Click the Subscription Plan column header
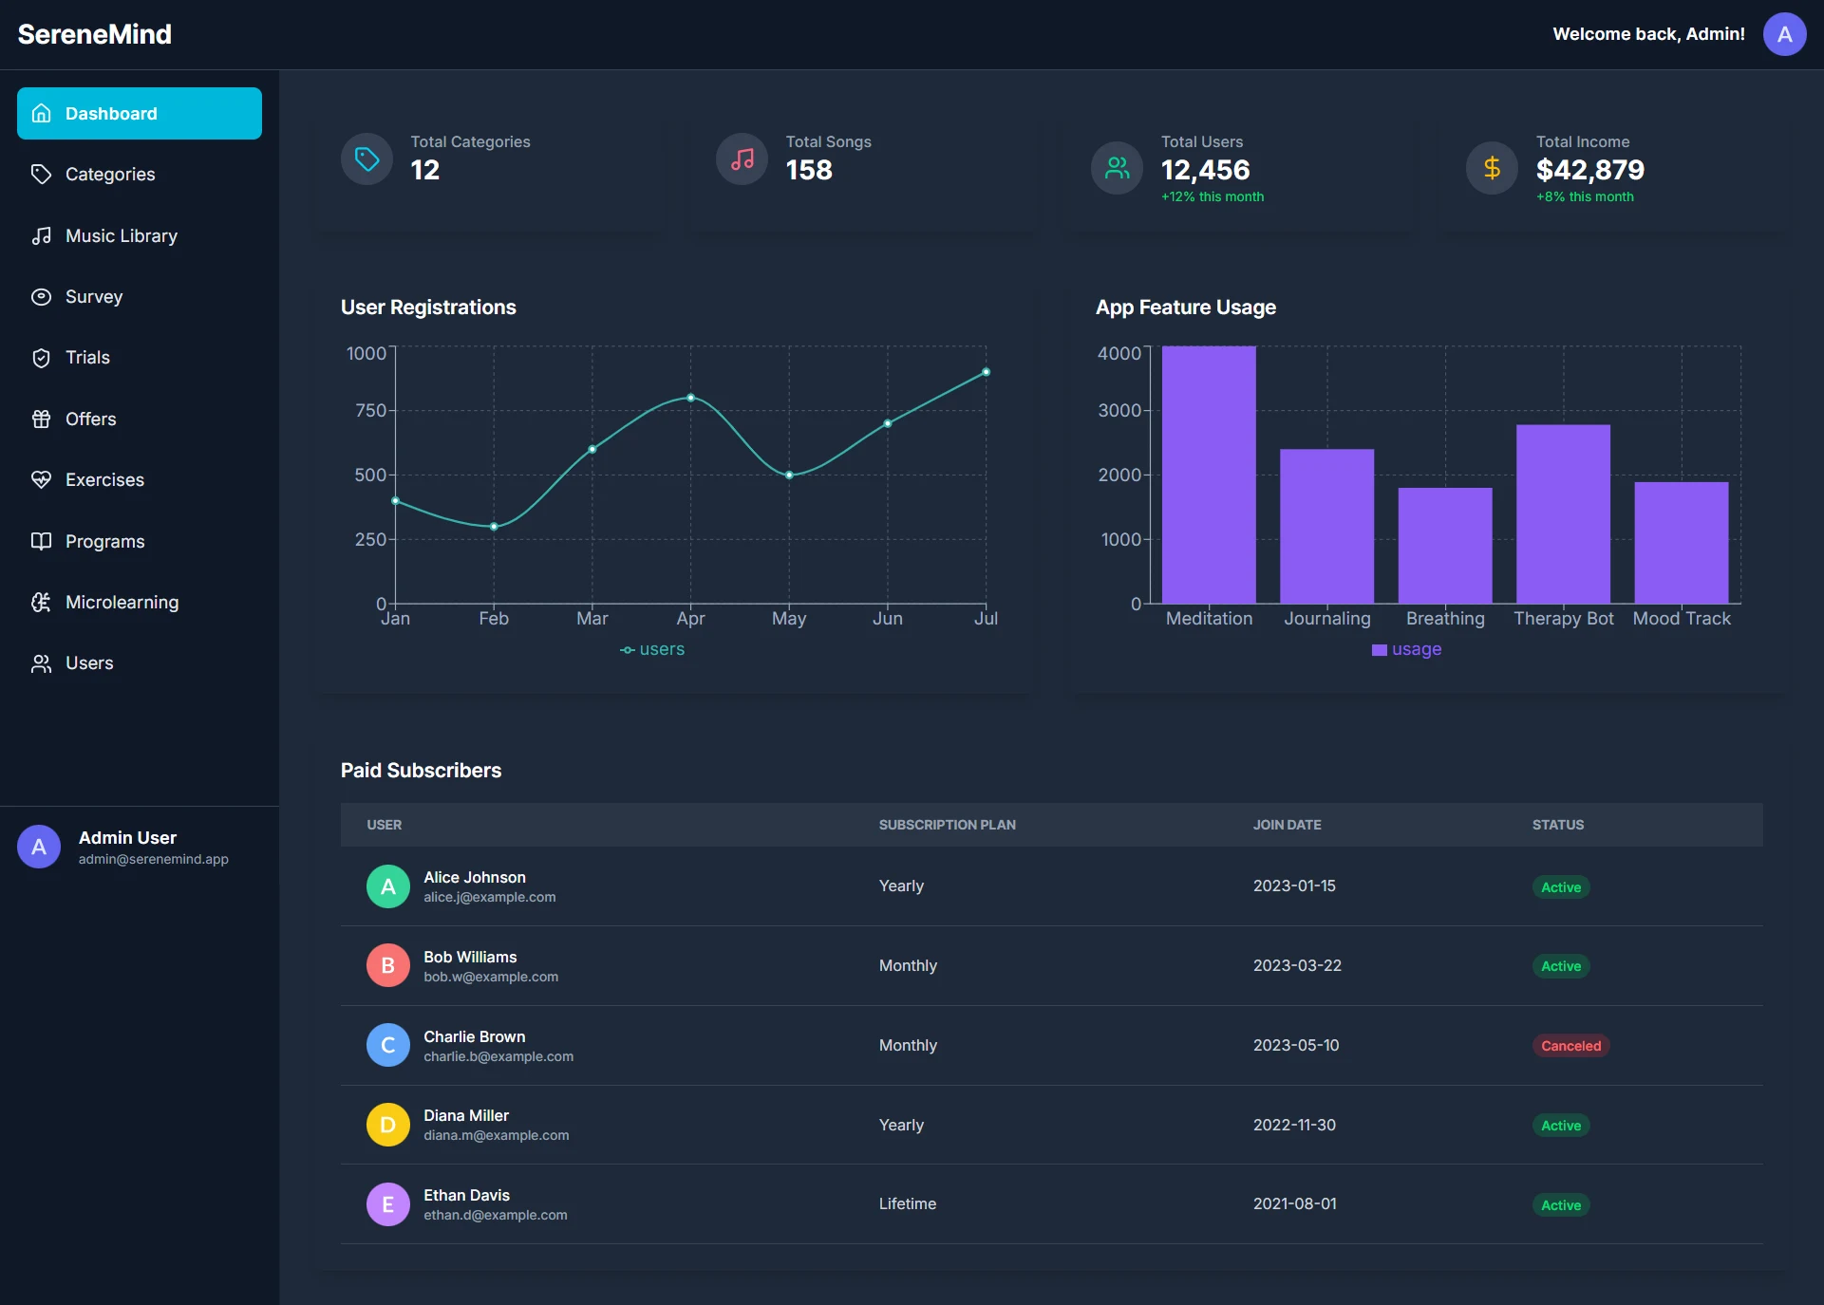Viewport: 1824px width, 1305px height. coord(947,825)
